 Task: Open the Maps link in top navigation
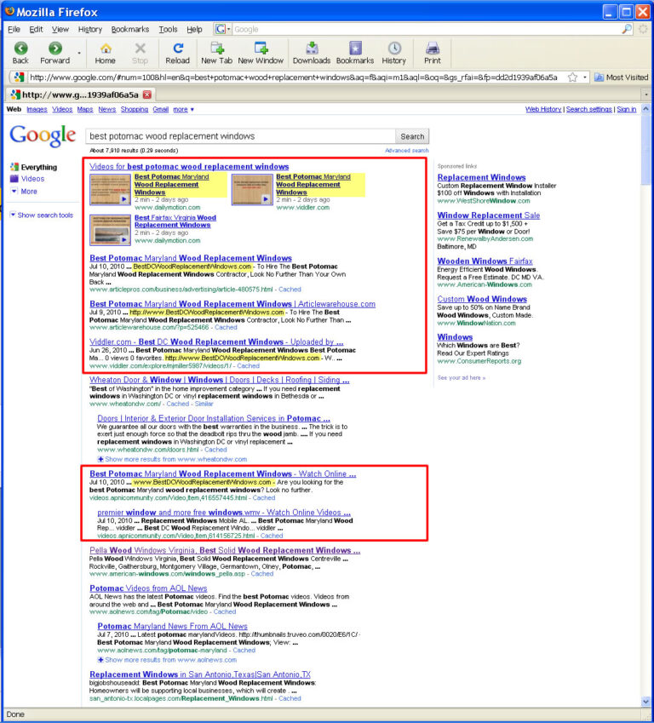pyautogui.click(x=85, y=109)
